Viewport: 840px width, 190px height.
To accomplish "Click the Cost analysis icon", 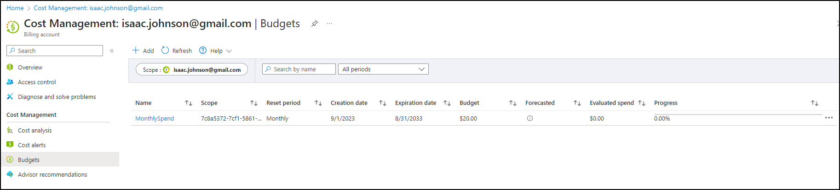I will [x=10, y=130].
